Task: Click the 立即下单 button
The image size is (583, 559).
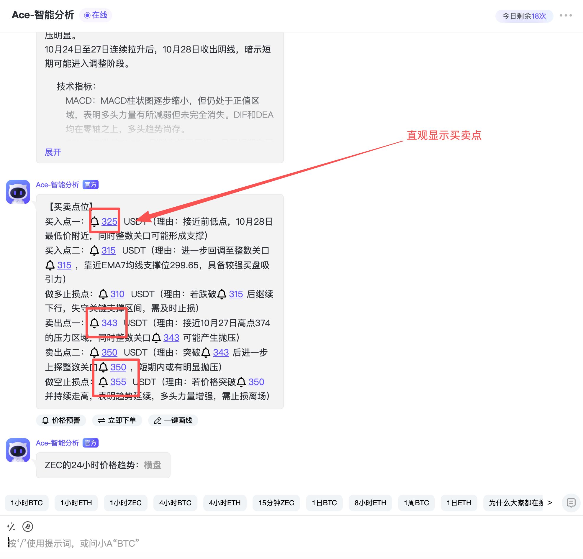Action: coord(117,420)
